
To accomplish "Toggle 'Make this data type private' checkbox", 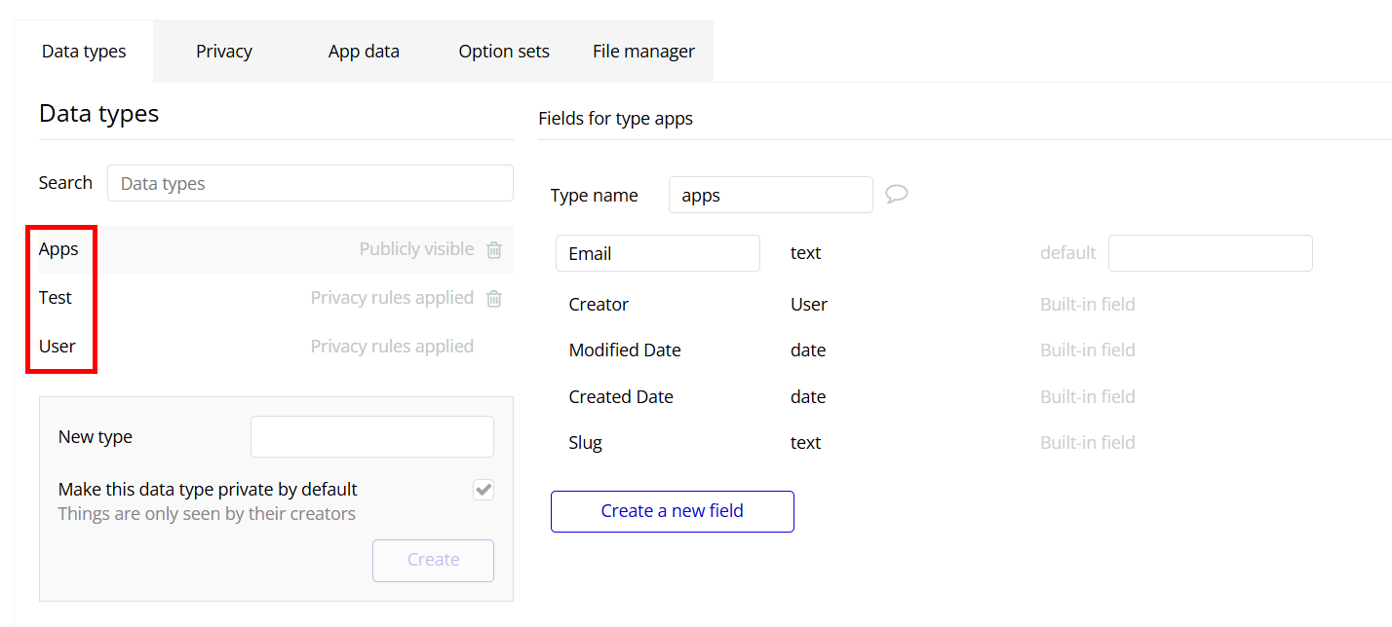I will (x=483, y=490).
